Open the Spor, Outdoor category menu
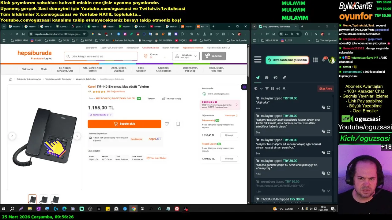The height and width of the screenshot is (220, 392). click(141, 69)
